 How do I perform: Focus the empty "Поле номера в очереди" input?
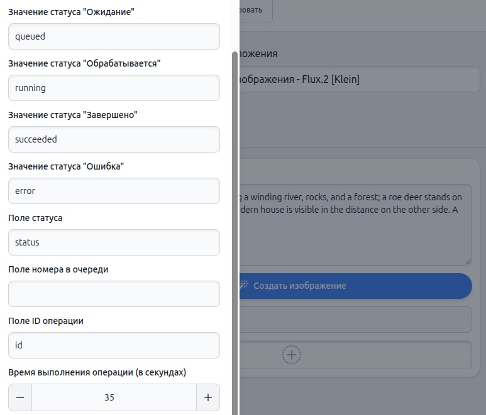(114, 294)
